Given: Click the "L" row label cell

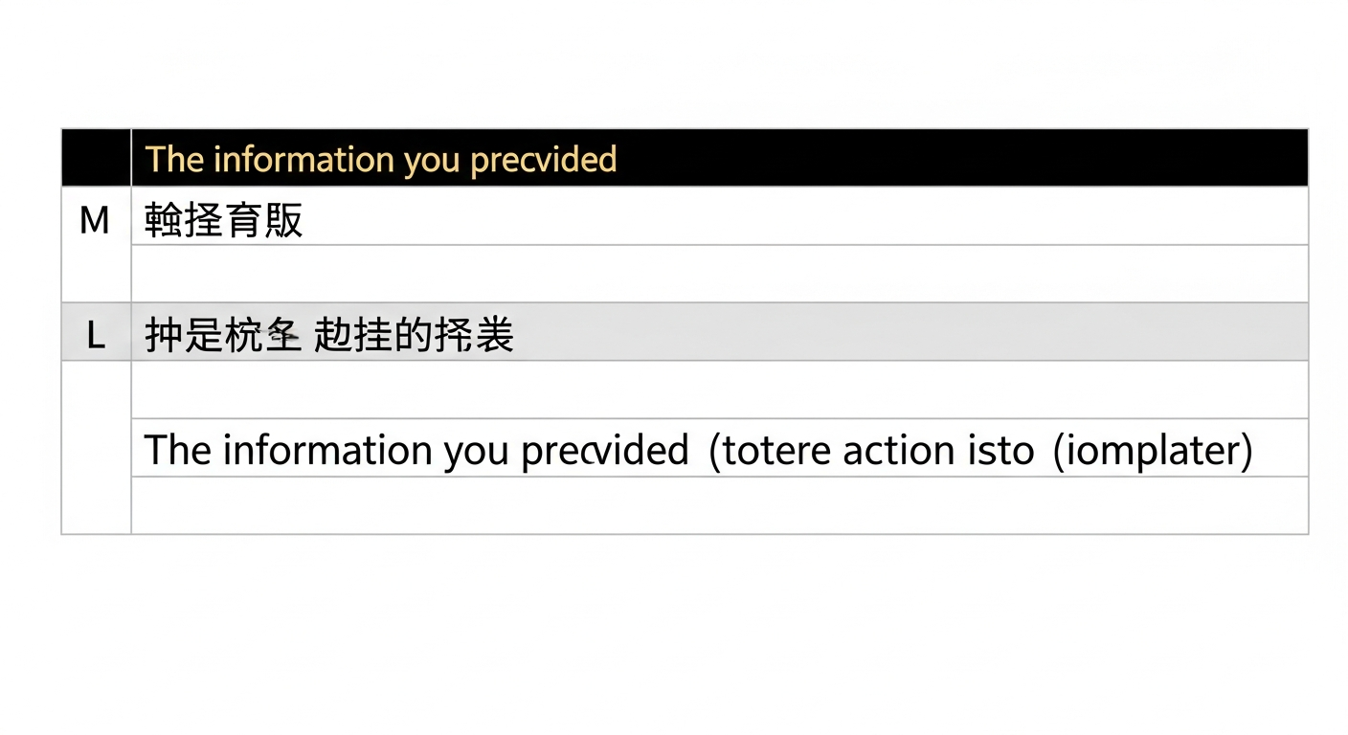Looking at the screenshot, I should [96, 334].
